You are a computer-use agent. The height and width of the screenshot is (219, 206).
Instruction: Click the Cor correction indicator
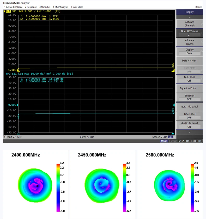coord(170,137)
